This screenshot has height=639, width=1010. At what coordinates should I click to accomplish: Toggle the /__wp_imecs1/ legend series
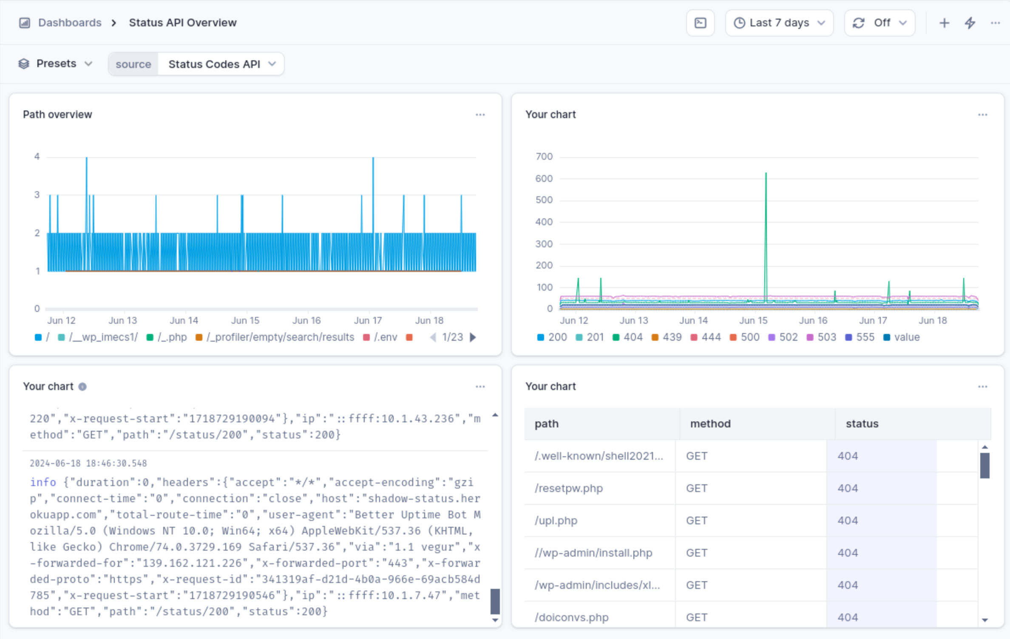point(98,337)
